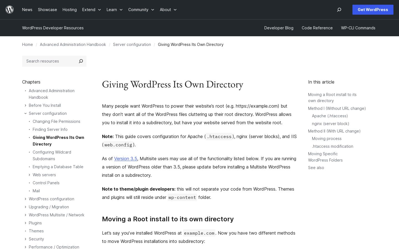Screen dimensions: 399x249
Task: Follow the Version 3.5 link
Action: pos(126,159)
